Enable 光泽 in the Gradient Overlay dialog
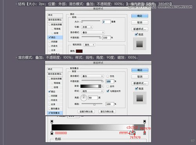196x145 pixels. click(x=49, y=104)
